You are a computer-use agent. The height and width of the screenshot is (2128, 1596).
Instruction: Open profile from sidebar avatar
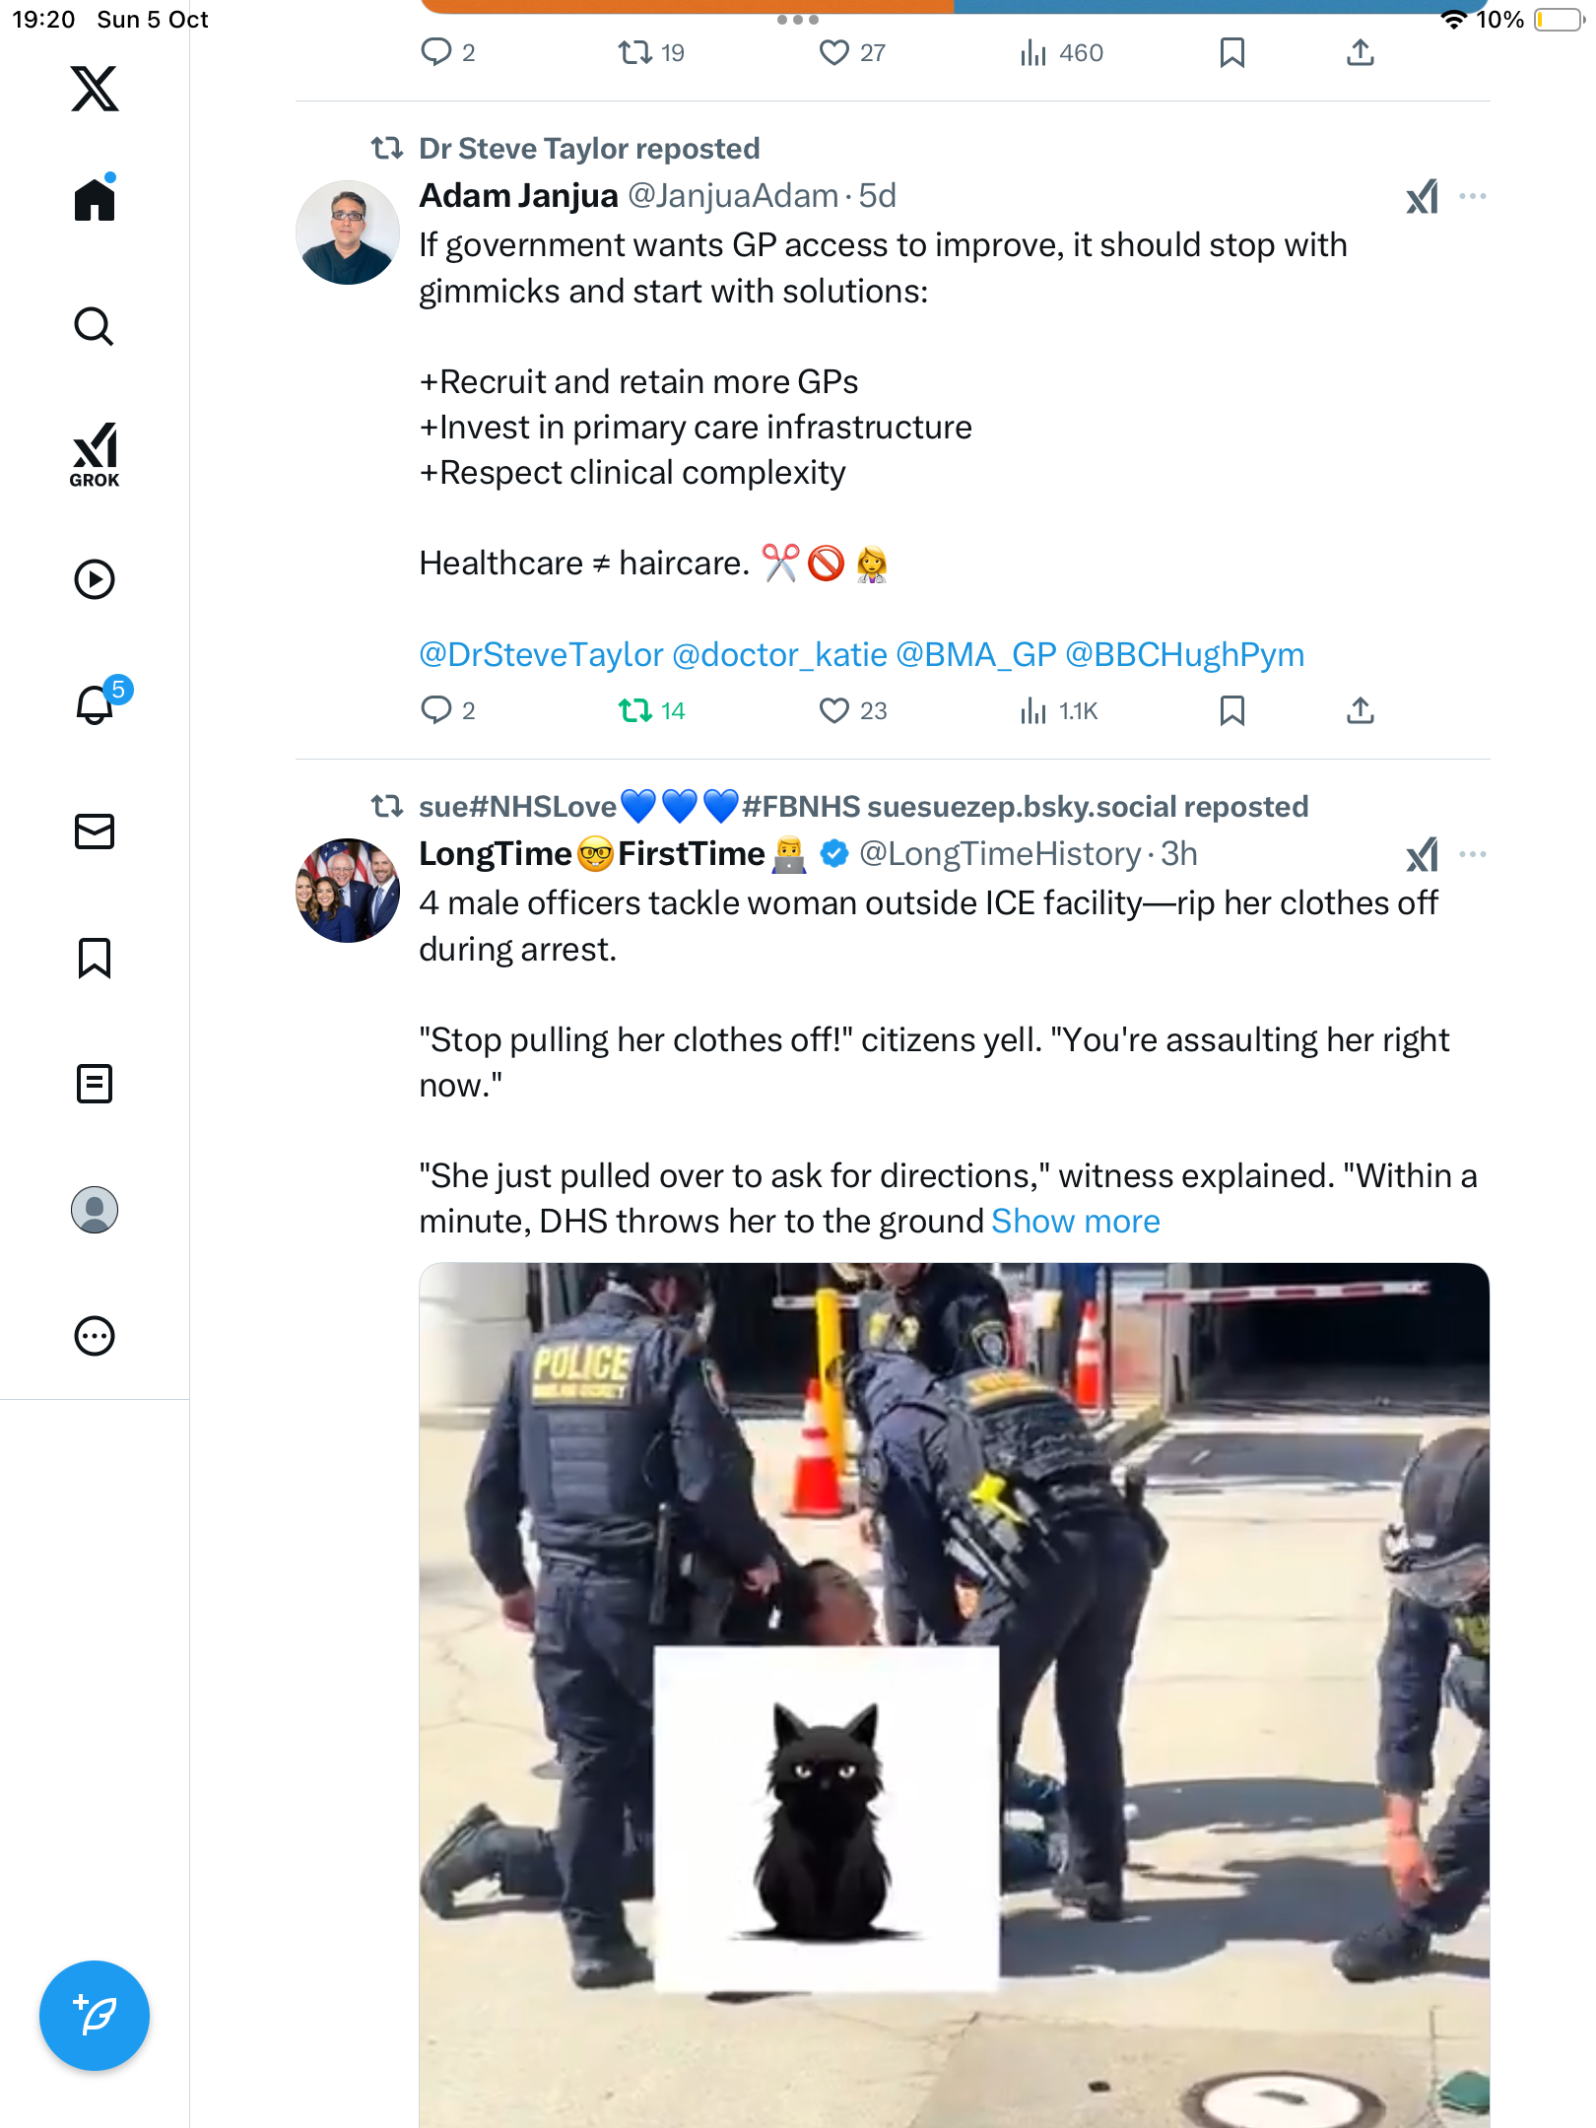(95, 1210)
